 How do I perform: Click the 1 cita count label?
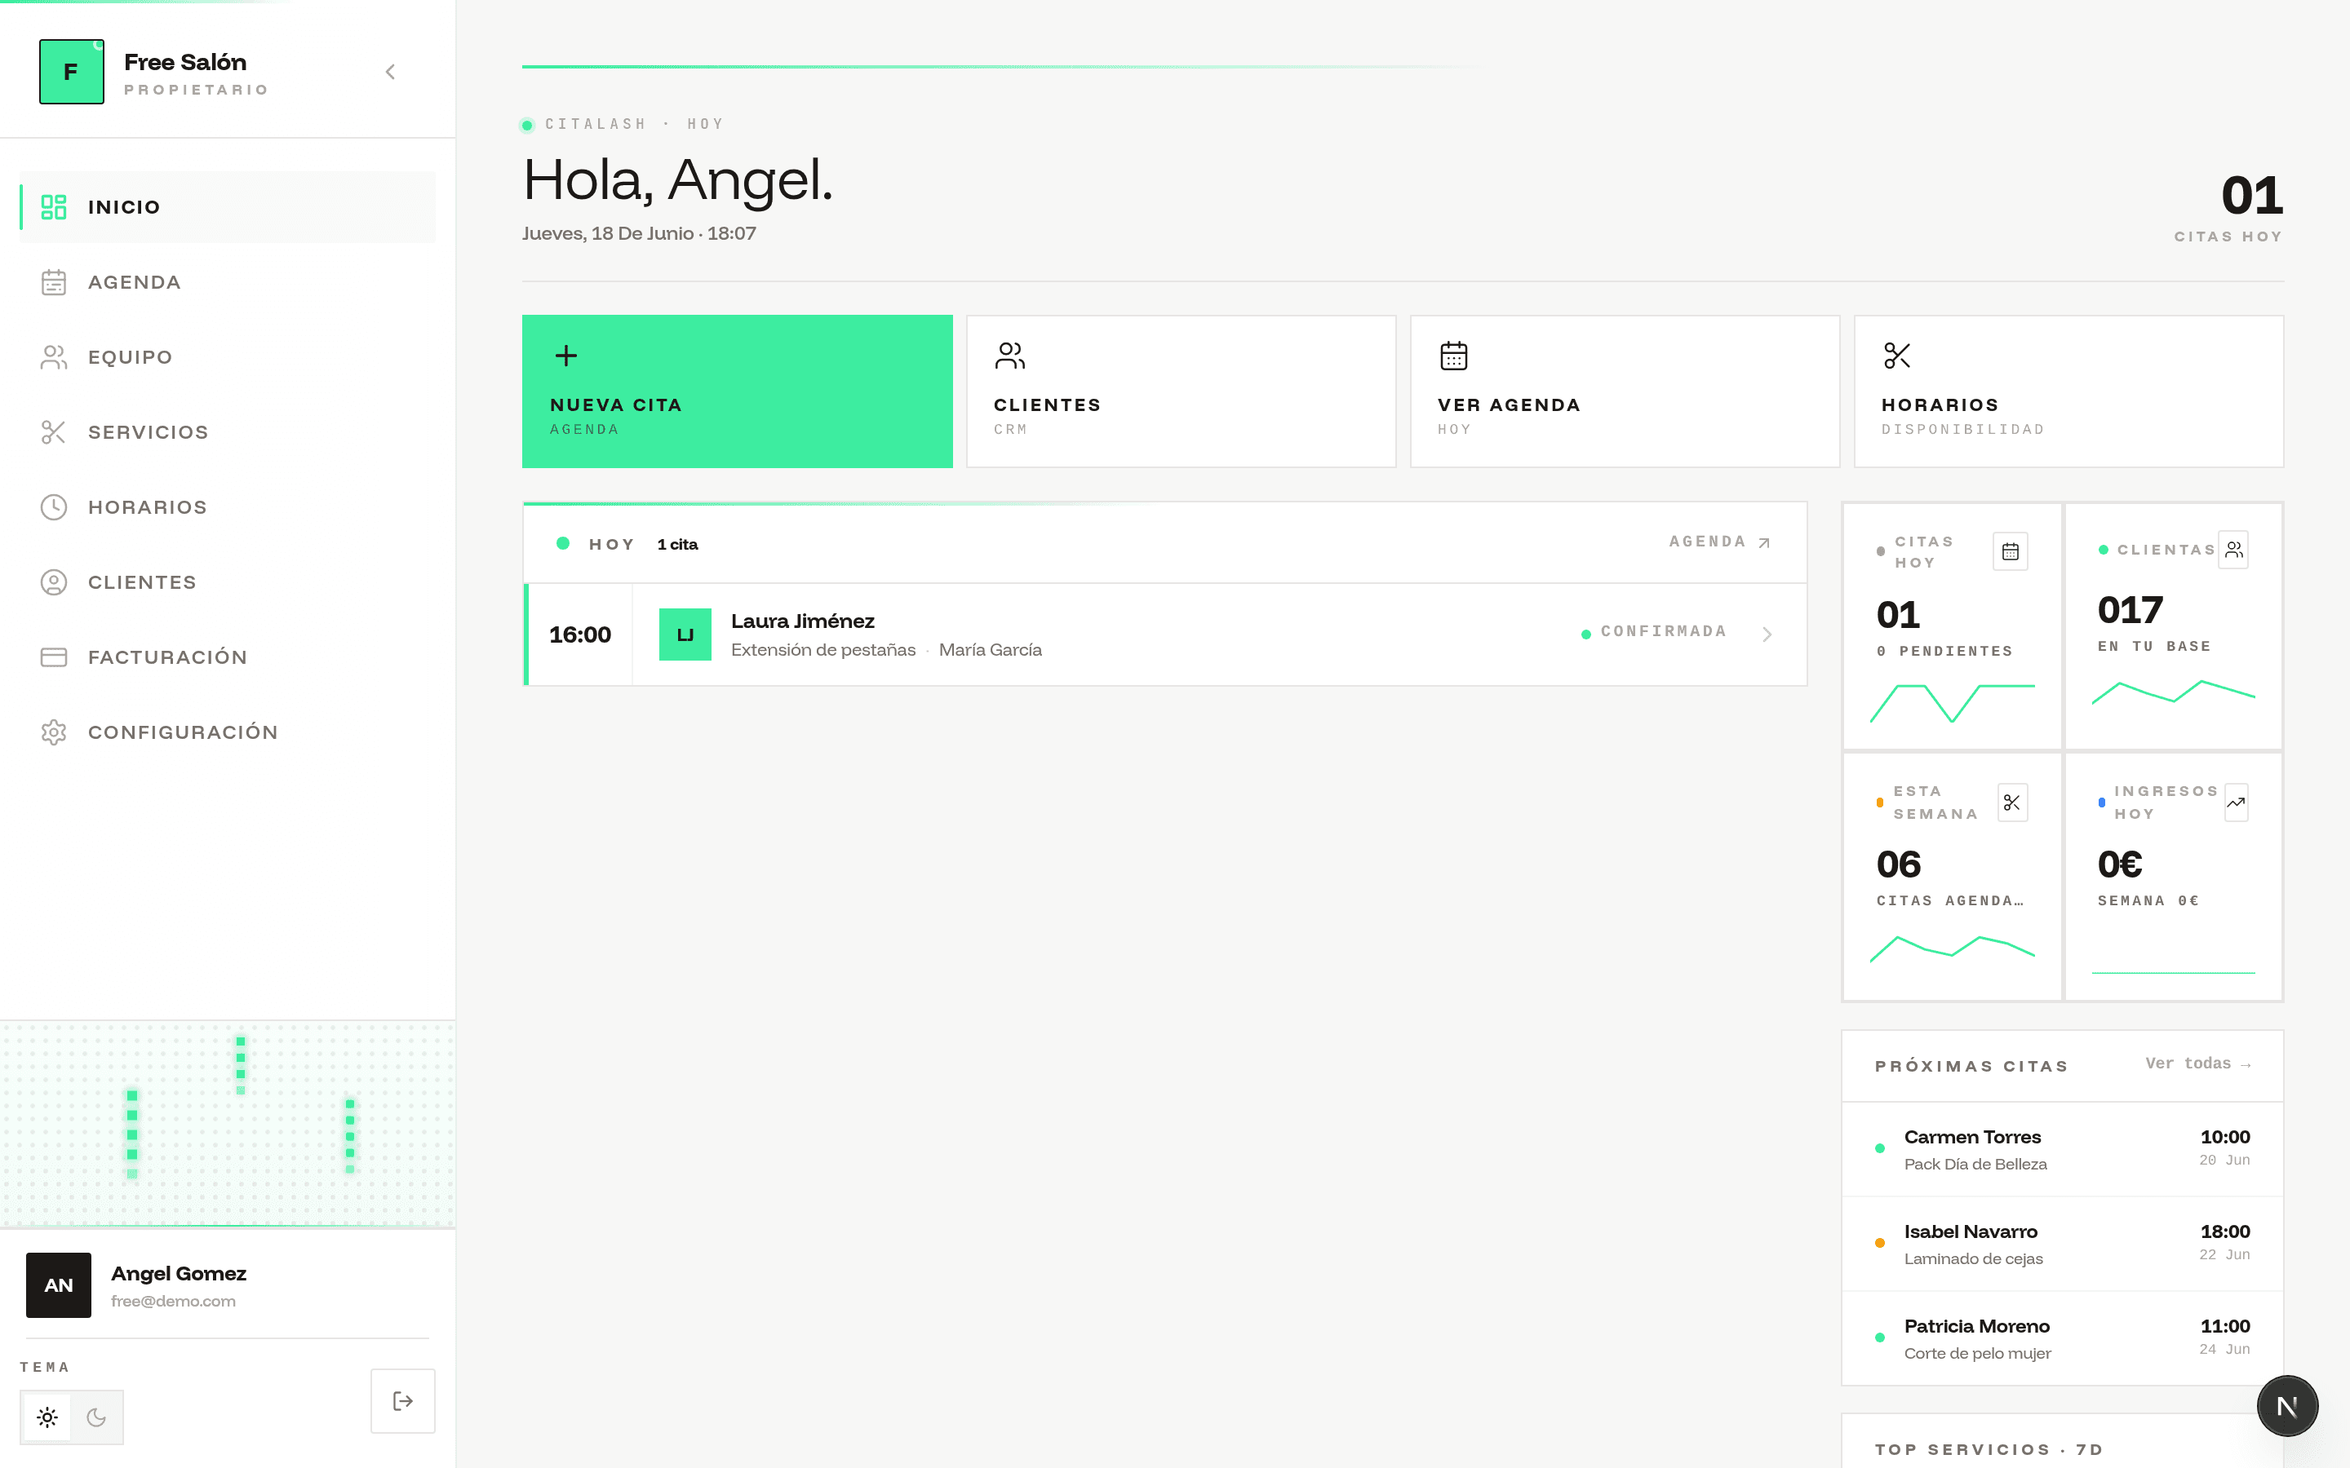678,545
